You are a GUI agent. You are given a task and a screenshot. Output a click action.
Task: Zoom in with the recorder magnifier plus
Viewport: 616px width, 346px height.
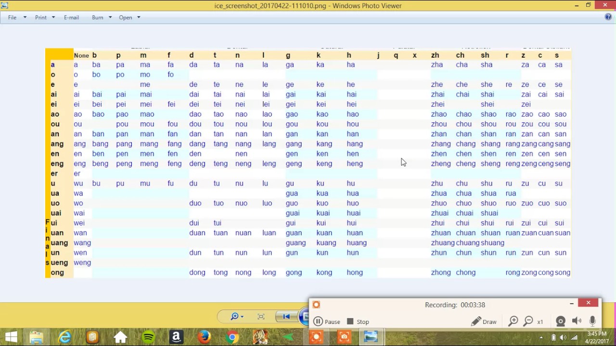click(x=513, y=321)
